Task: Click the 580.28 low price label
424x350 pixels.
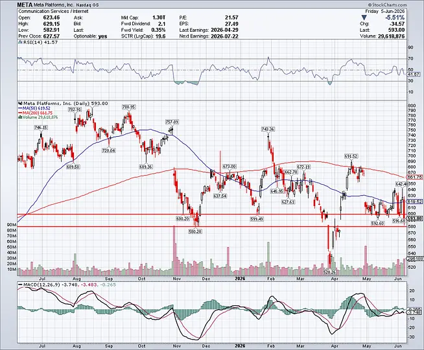Action: [194, 231]
